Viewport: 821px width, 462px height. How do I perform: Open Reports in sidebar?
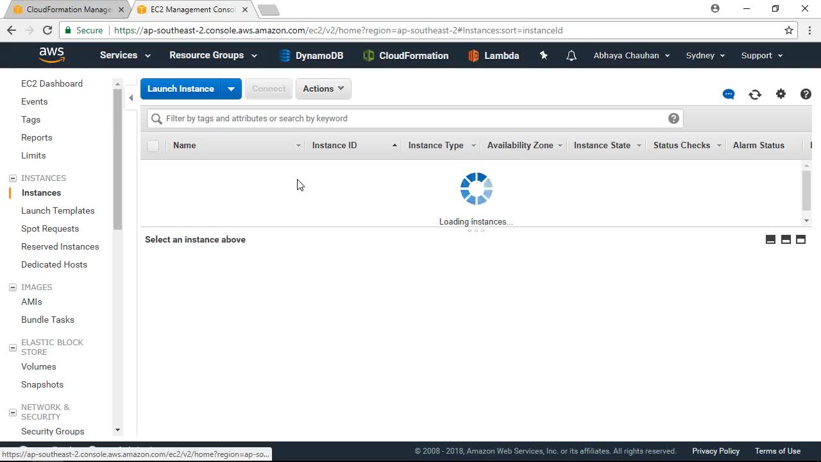click(x=37, y=137)
